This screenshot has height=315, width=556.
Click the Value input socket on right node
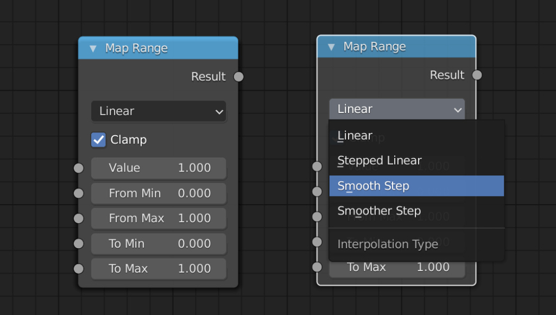tap(317, 166)
